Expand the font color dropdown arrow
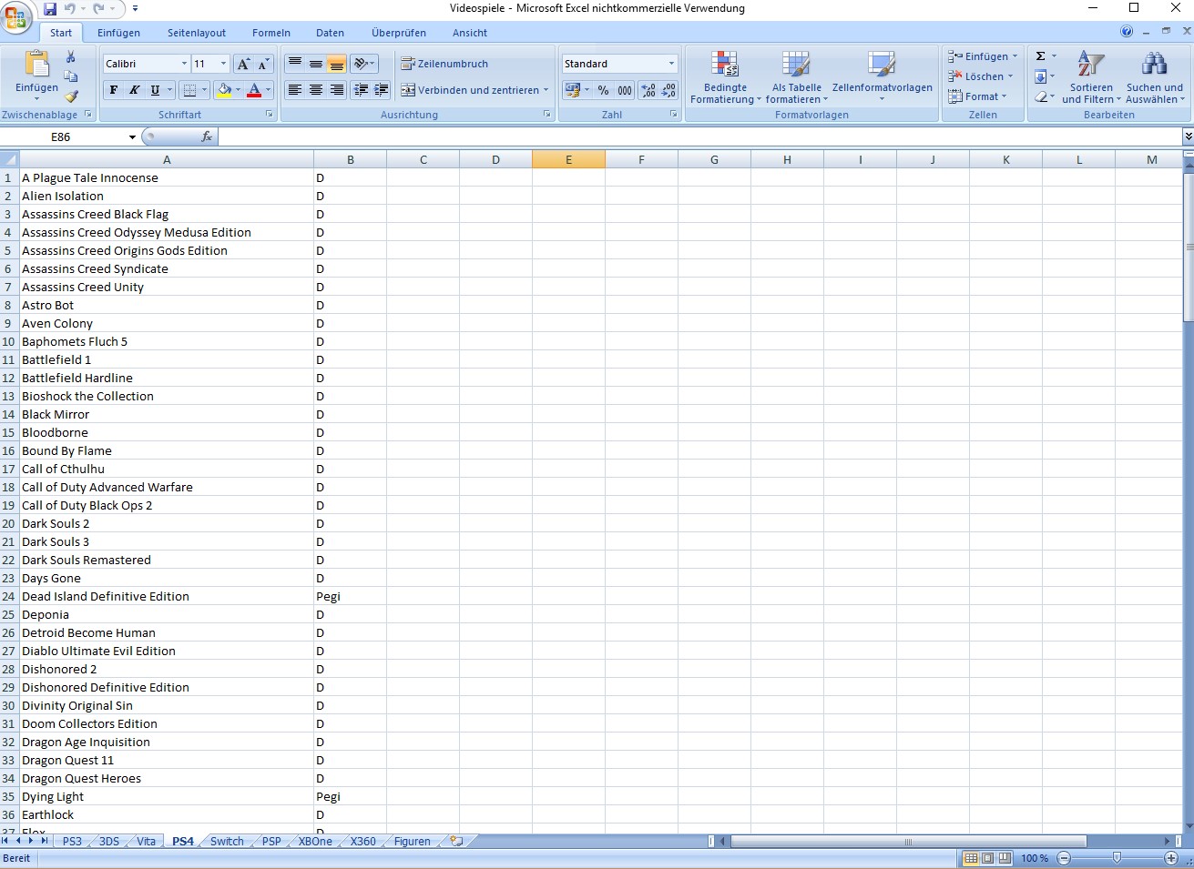The width and height of the screenshot is (1194, 869). click(270, 90)
